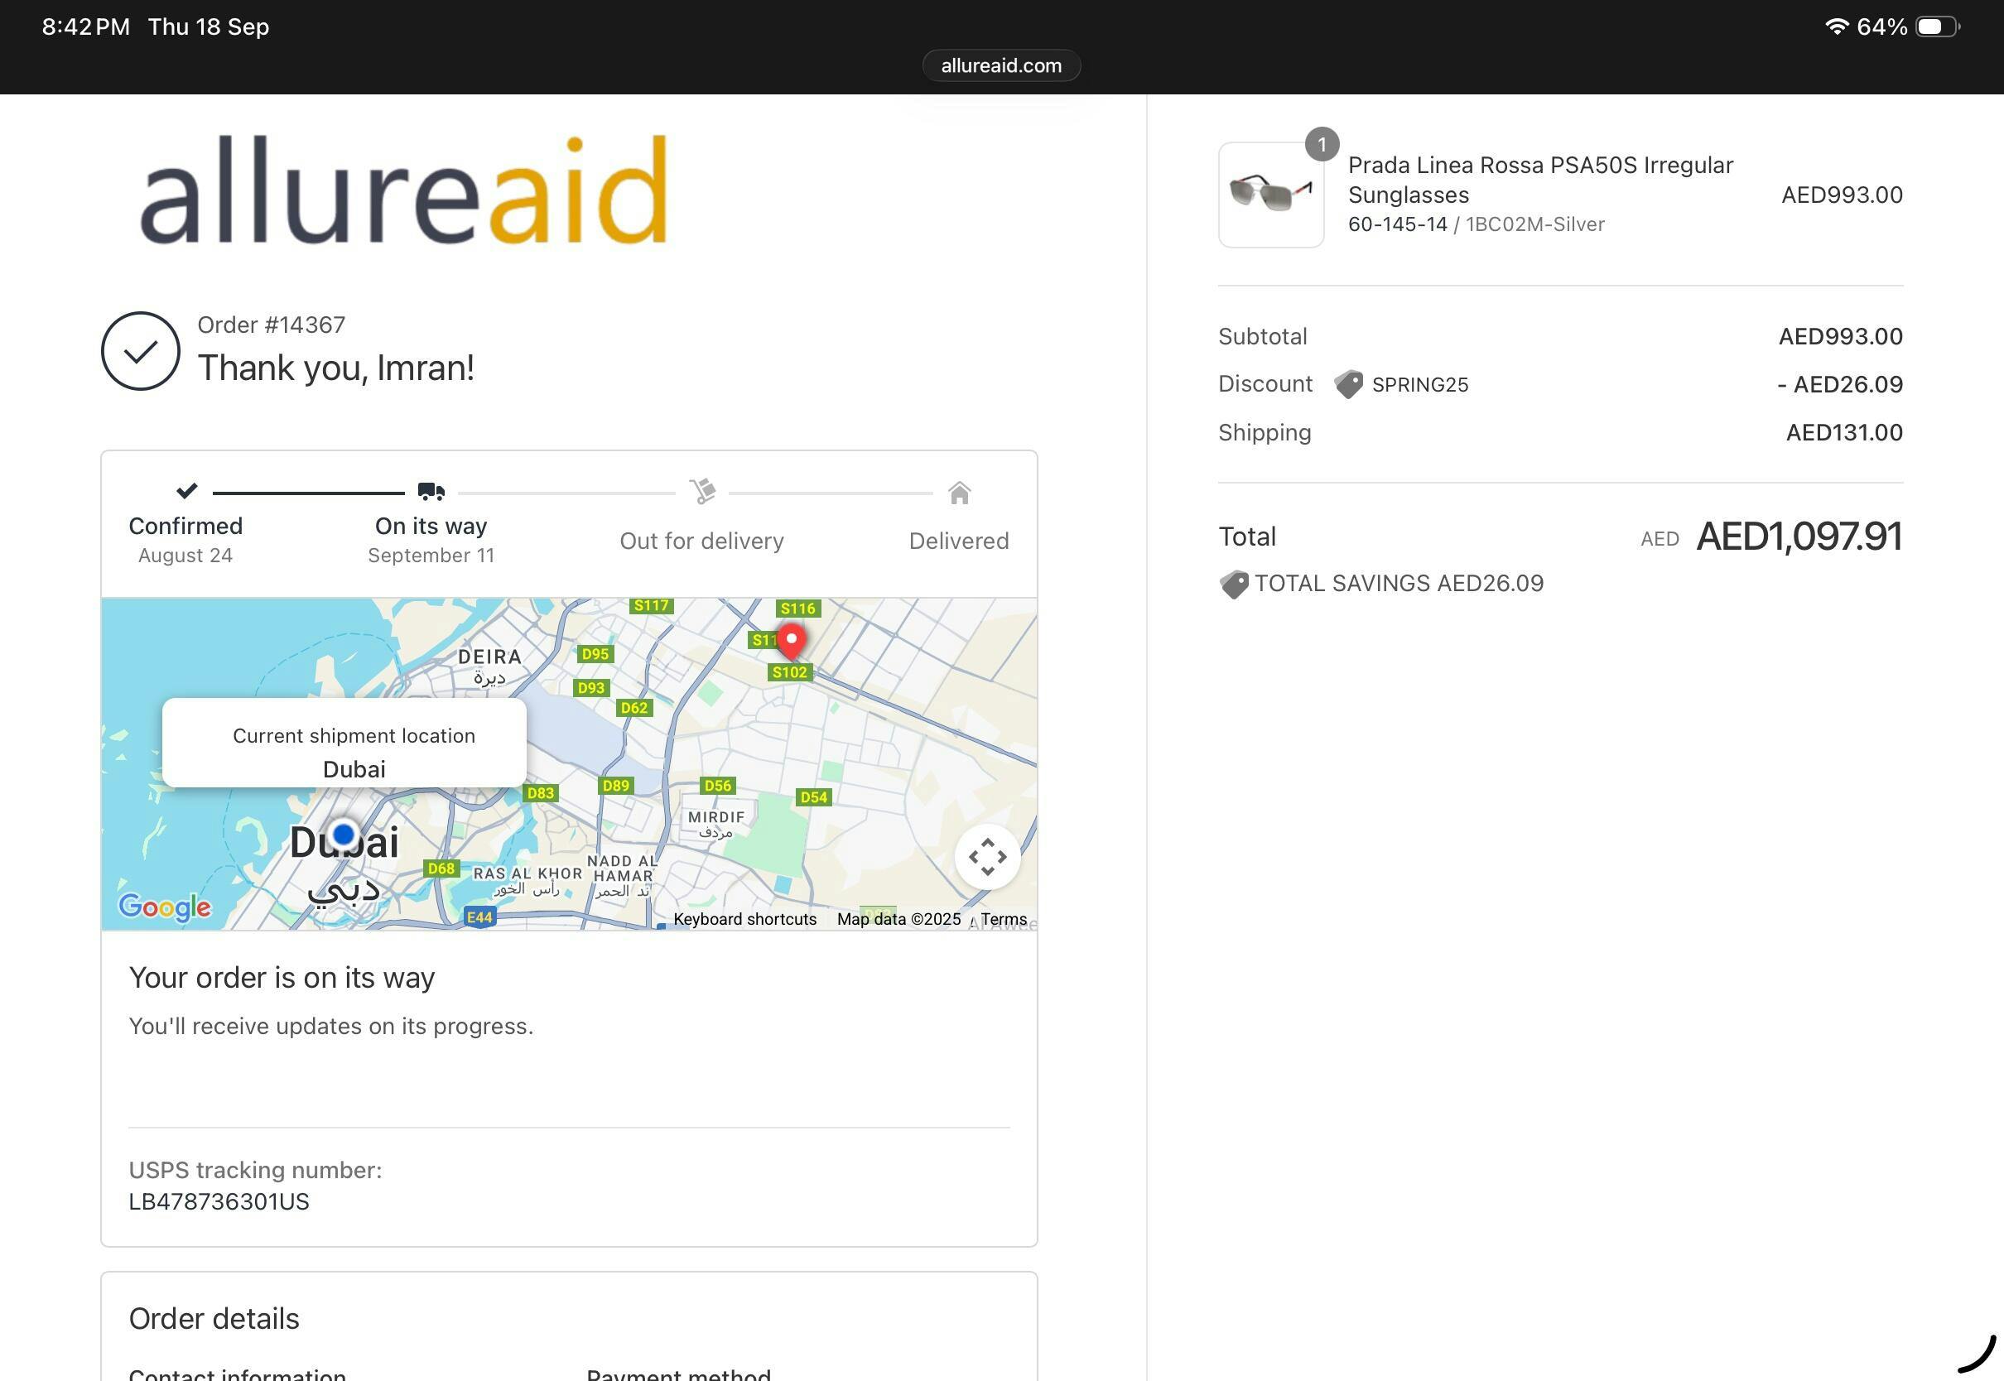
Task: Click the order confirmed checkmark circle
Action: 140,350
